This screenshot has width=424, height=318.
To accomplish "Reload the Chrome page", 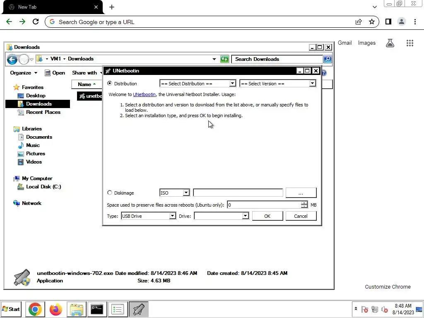I will pyautogui.click(x=36, y=22).
